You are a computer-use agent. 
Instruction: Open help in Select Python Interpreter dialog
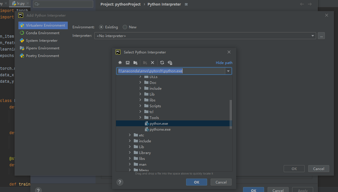point(120,182)
